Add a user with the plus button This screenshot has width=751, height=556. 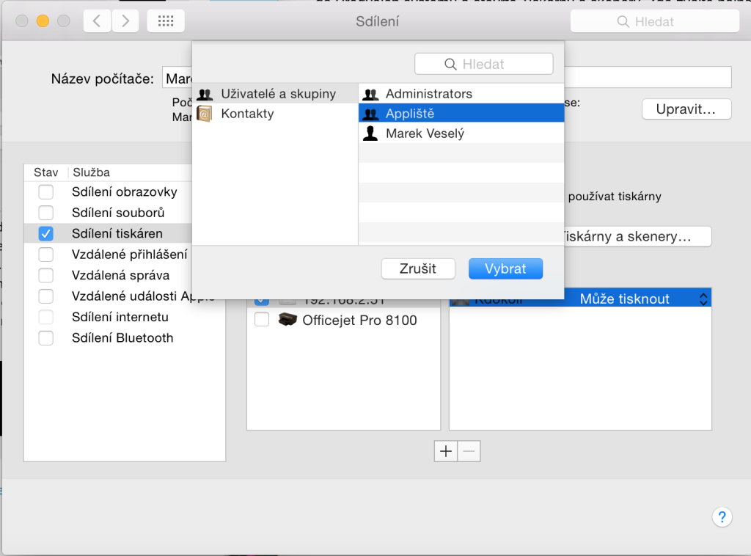446,451
